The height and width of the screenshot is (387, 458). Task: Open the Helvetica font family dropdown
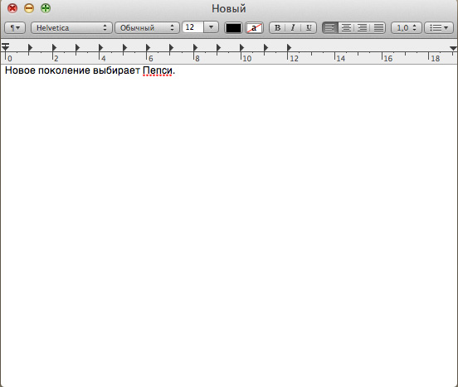pyautogui.click(x=71, y=28)
